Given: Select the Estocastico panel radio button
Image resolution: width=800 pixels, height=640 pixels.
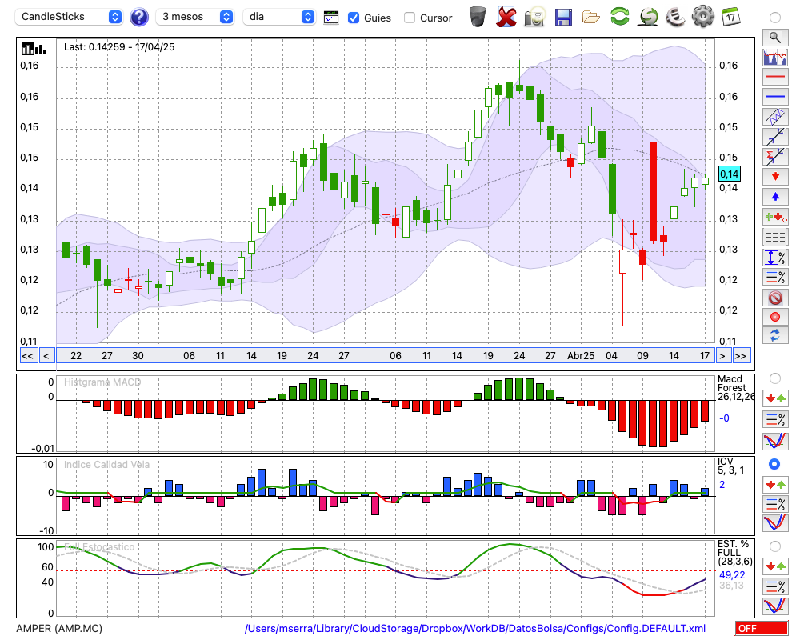Looking at the screenshot, I should coord(775,546).
